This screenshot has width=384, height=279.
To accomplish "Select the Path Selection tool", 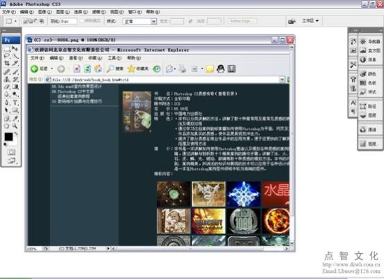I will 7,110.
